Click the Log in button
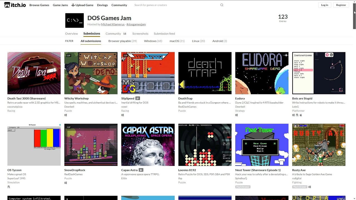The width and height of the screenshot is (356, 200). pos(325,5)
